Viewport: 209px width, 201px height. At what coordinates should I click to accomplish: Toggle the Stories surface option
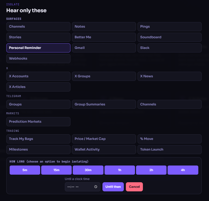[x=38, y=37]
